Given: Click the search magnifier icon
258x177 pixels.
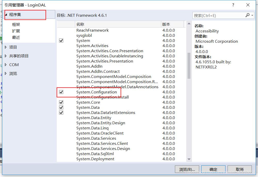Looking at the screenshot, I should 247,15.
